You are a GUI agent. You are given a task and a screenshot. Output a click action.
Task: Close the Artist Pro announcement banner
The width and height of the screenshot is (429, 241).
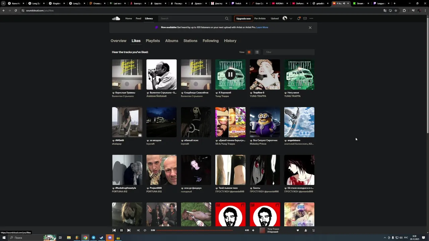pyautogui.click(x=310, y=27)
